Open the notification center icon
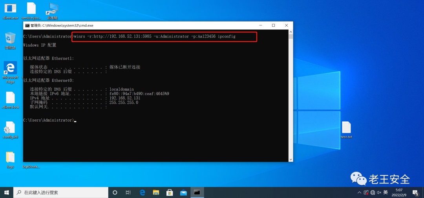The image size is (424, 198). (x=416, y=193)
